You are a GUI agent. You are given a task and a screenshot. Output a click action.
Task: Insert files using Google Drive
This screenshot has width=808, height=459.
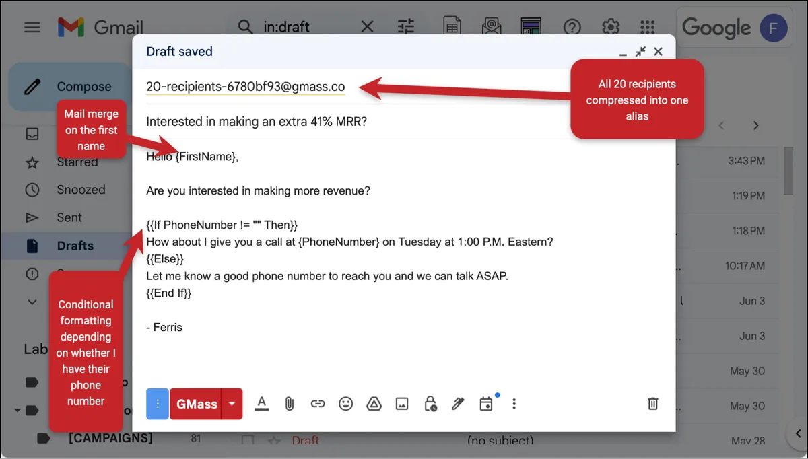click(x=374, y=404)
